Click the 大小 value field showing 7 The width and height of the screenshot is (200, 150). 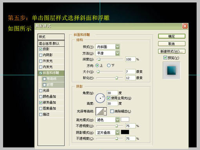pyautogui.click(x=130, y=72)
